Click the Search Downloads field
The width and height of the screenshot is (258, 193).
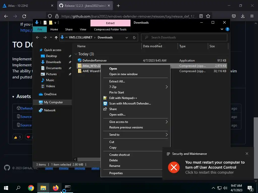[184, 37]
